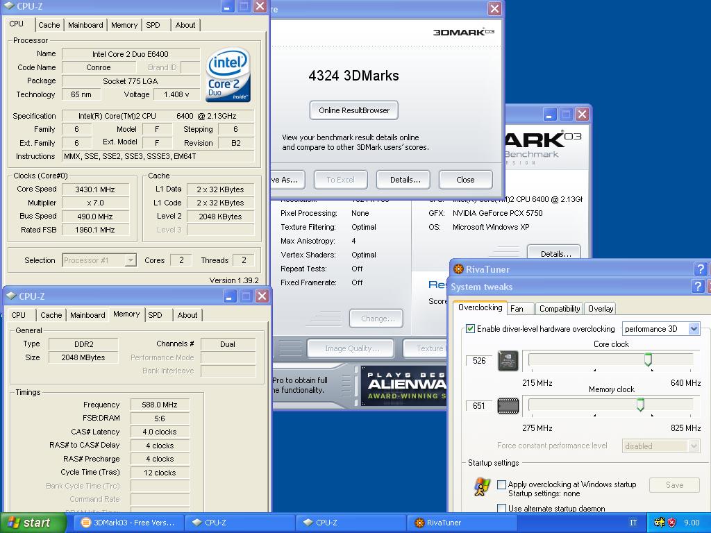Click the Windows startup user icon in RivaTuner
Image resolution: width=711 pixels, height=533 pixels.
[x=482, y=487]
